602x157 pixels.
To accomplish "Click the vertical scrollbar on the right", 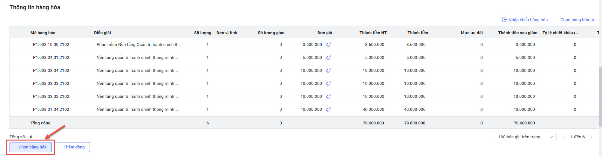I will 600,95.
